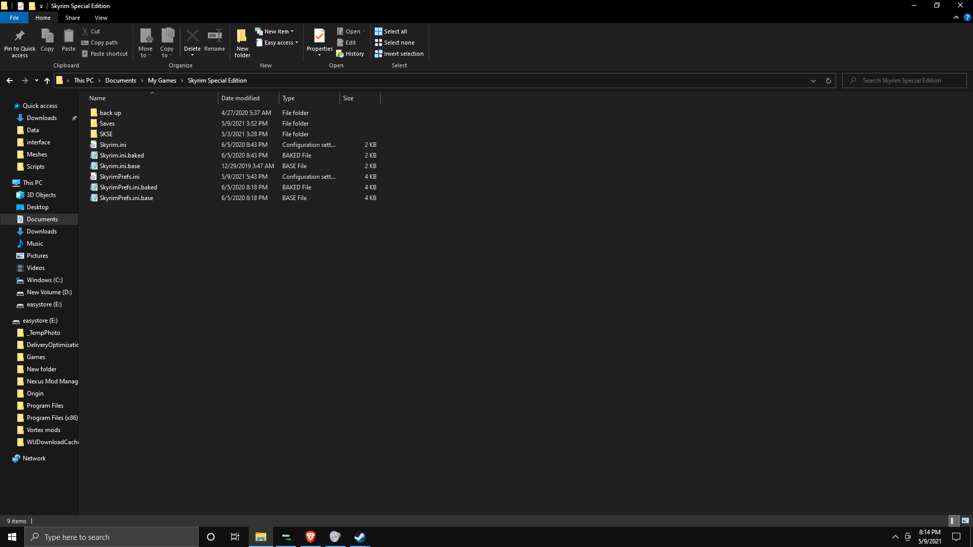This screenshot has height=547, width=973.
Task: Switch to large icons view in status bar
Action: click(x=965, y=521)
